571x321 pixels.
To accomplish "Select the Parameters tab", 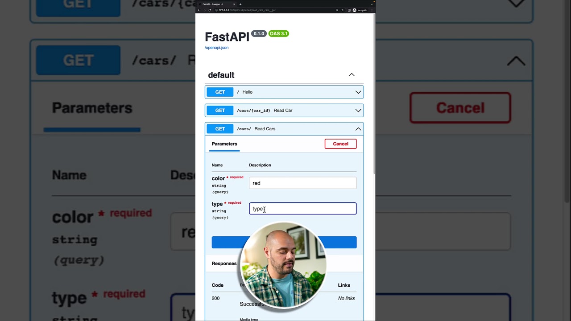I will (224, 144).
